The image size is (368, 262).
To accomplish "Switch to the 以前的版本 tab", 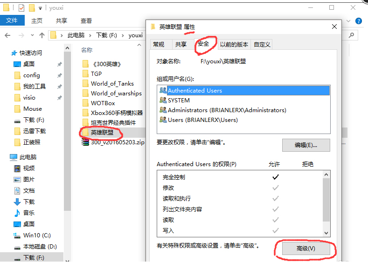I will (x=234, y=45).
